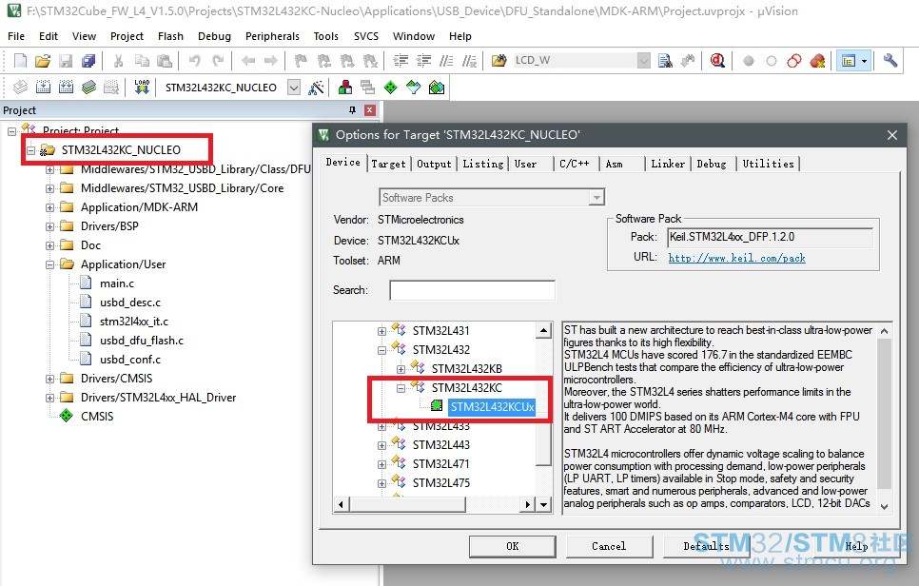Expand STM32L431 device node
919x586 pixels.
tap(381, 331)
